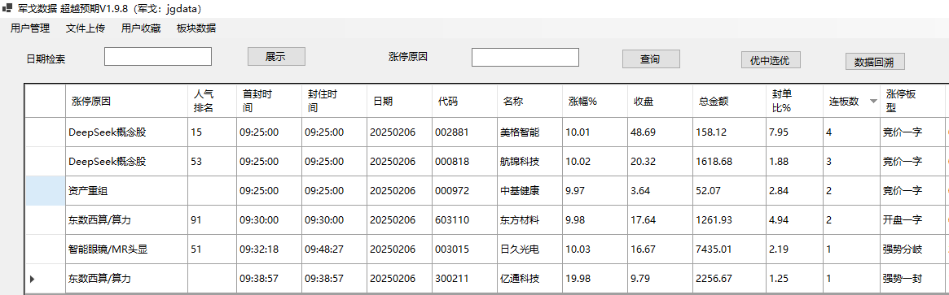Screen dimensions: 949x295
Task: Click the 优中选优 button
Action: point(771,59)
